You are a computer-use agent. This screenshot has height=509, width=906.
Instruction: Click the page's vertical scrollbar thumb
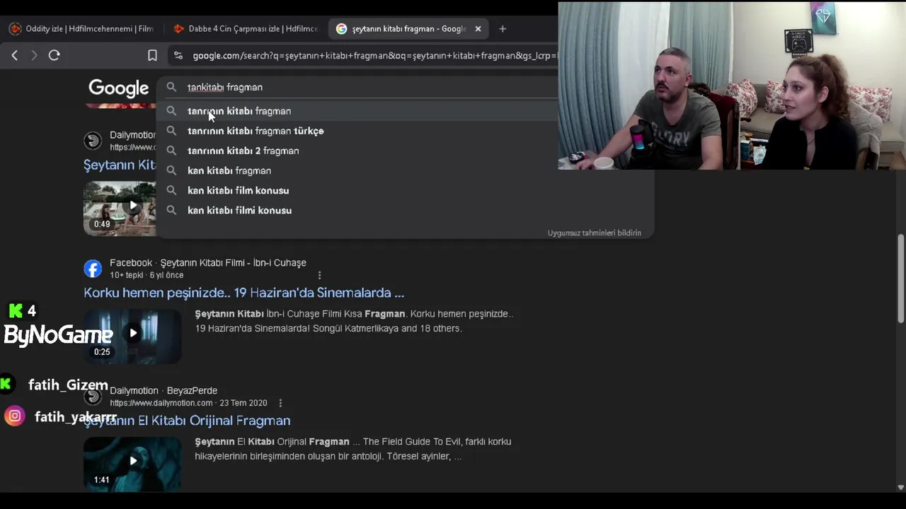coord(901,278)
